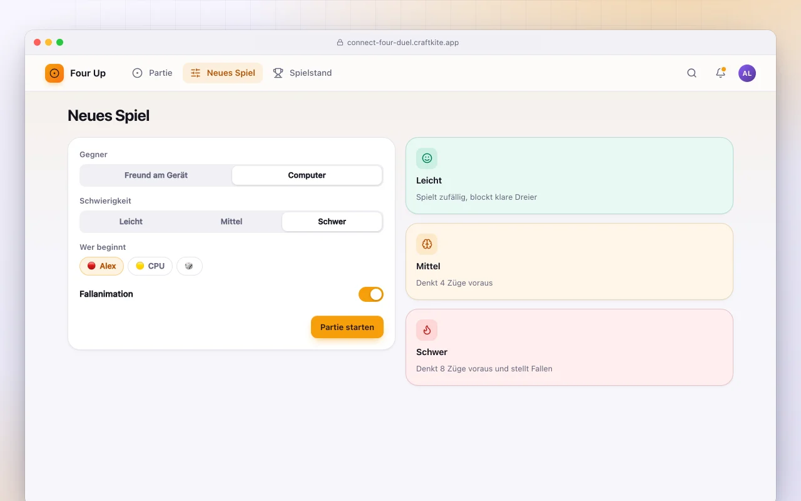Set difficulty to Leicht
Viewport: 801px width, 501px height.
point(131,222)
